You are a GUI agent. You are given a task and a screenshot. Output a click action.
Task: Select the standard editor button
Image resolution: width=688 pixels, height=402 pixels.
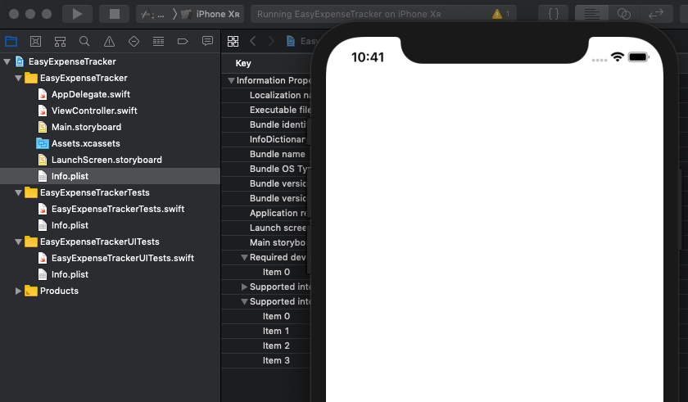[x=591, y=14]
